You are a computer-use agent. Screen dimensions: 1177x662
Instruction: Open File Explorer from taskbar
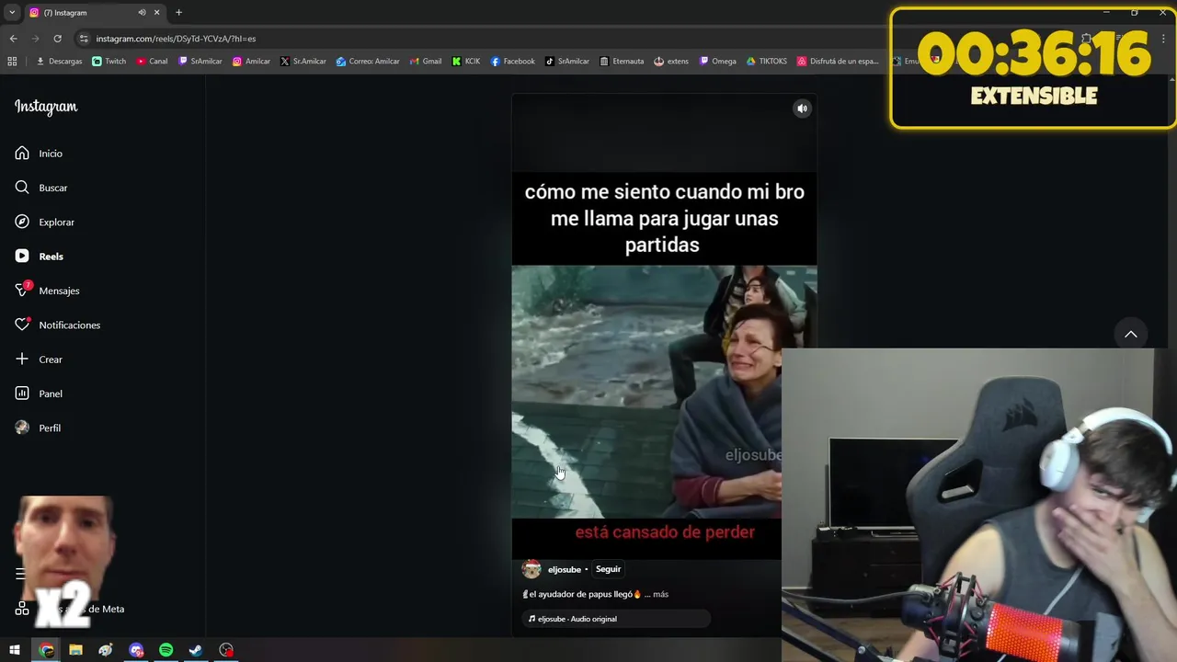coord(76,650)
